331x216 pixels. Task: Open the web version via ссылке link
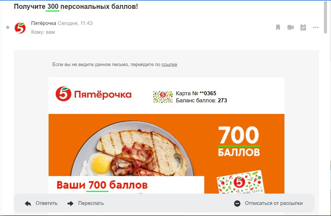click(x=169, y=65)
